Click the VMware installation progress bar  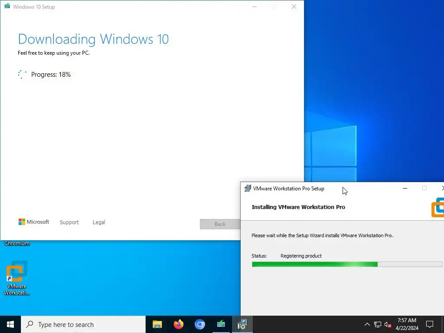[347, 264]
